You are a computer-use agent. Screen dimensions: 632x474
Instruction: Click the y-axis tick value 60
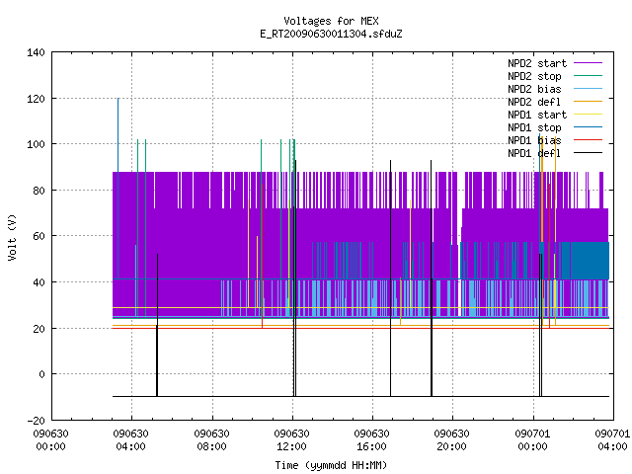pos(39,236)
